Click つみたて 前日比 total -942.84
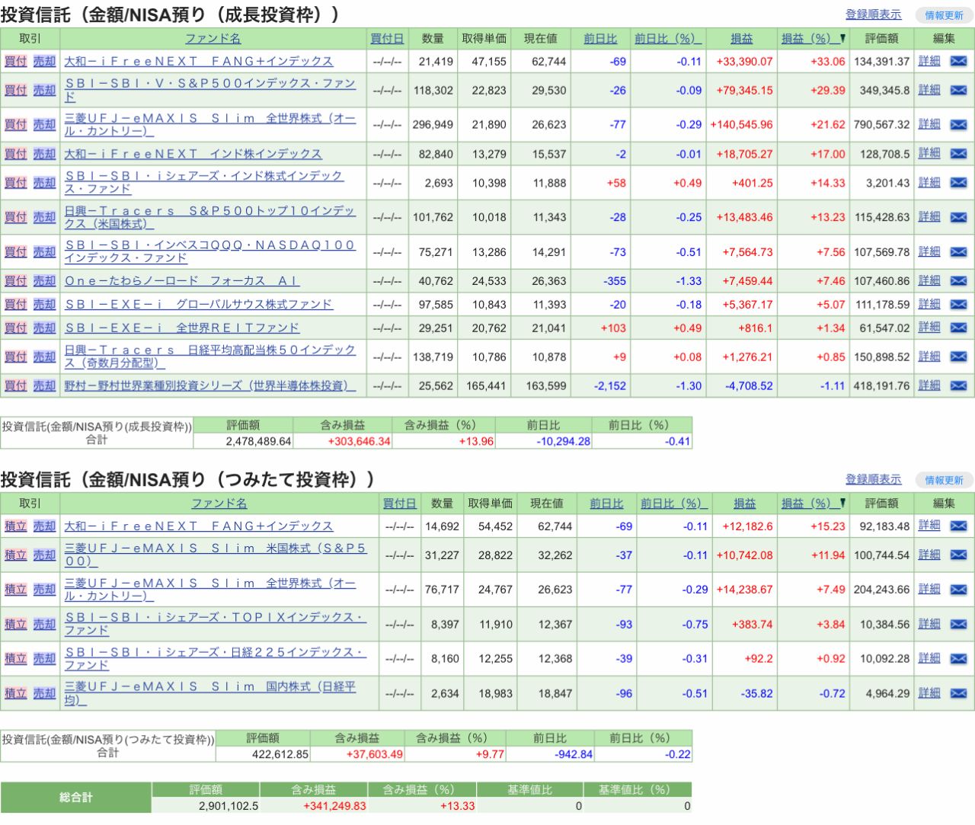Image resolution: width=975 pixels, height=825 pixels. [x=574, y=754]
